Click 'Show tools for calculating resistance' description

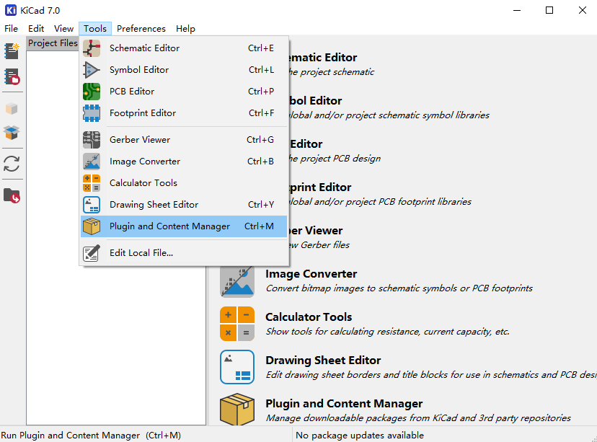pos(388,332)
